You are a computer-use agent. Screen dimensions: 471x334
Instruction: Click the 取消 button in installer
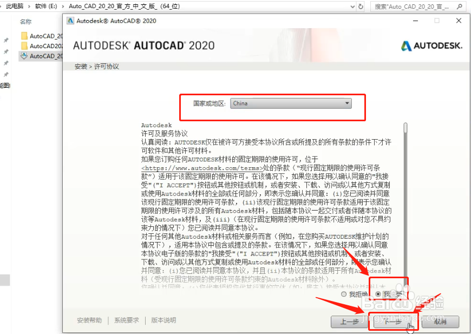(x=440, y=322)
